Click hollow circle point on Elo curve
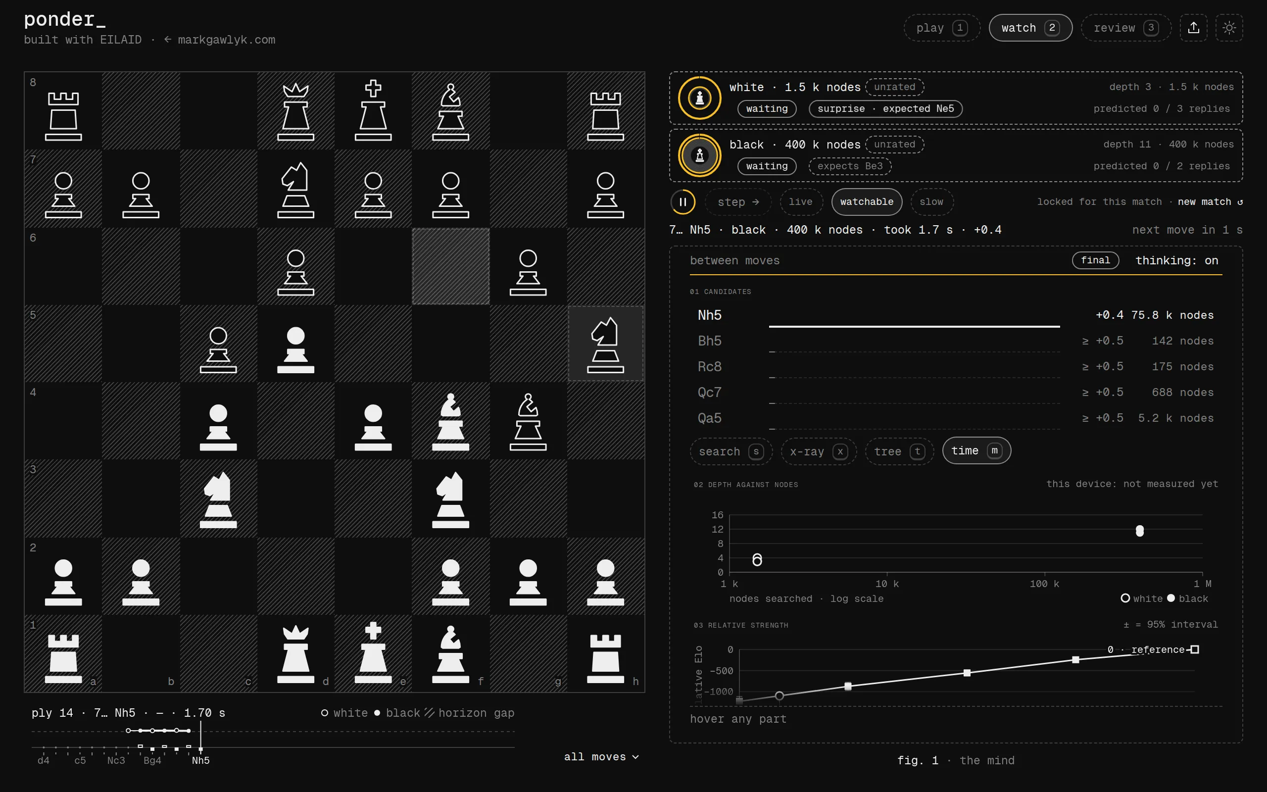Image resolution: width=1267 pixels, height=792 pixels. click(779, 695)
